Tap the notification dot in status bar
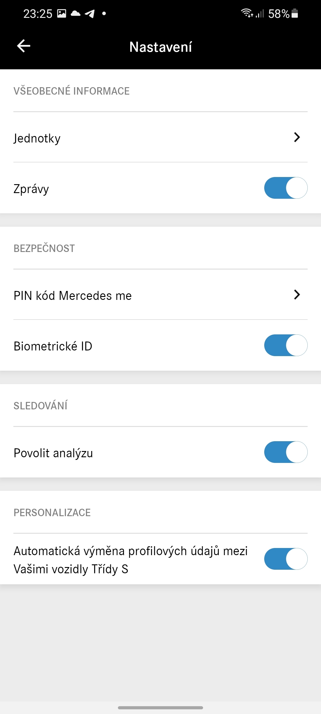This screenshot has height=714, width=321. pos(104,13)
